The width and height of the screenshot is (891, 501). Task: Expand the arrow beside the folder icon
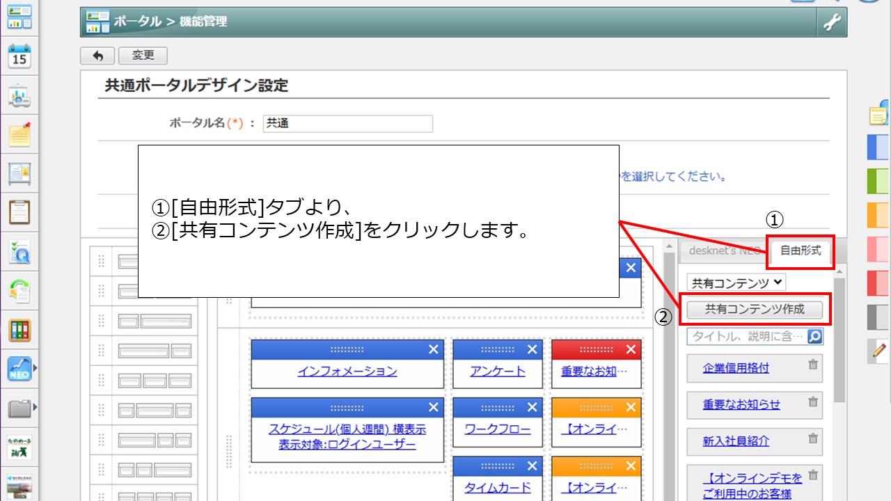pos(35,407)
